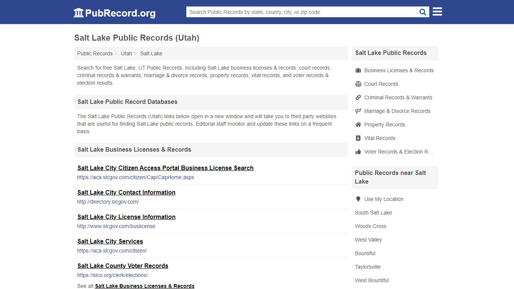Open Salt Lake City Services link

click(x=110, y=241)
